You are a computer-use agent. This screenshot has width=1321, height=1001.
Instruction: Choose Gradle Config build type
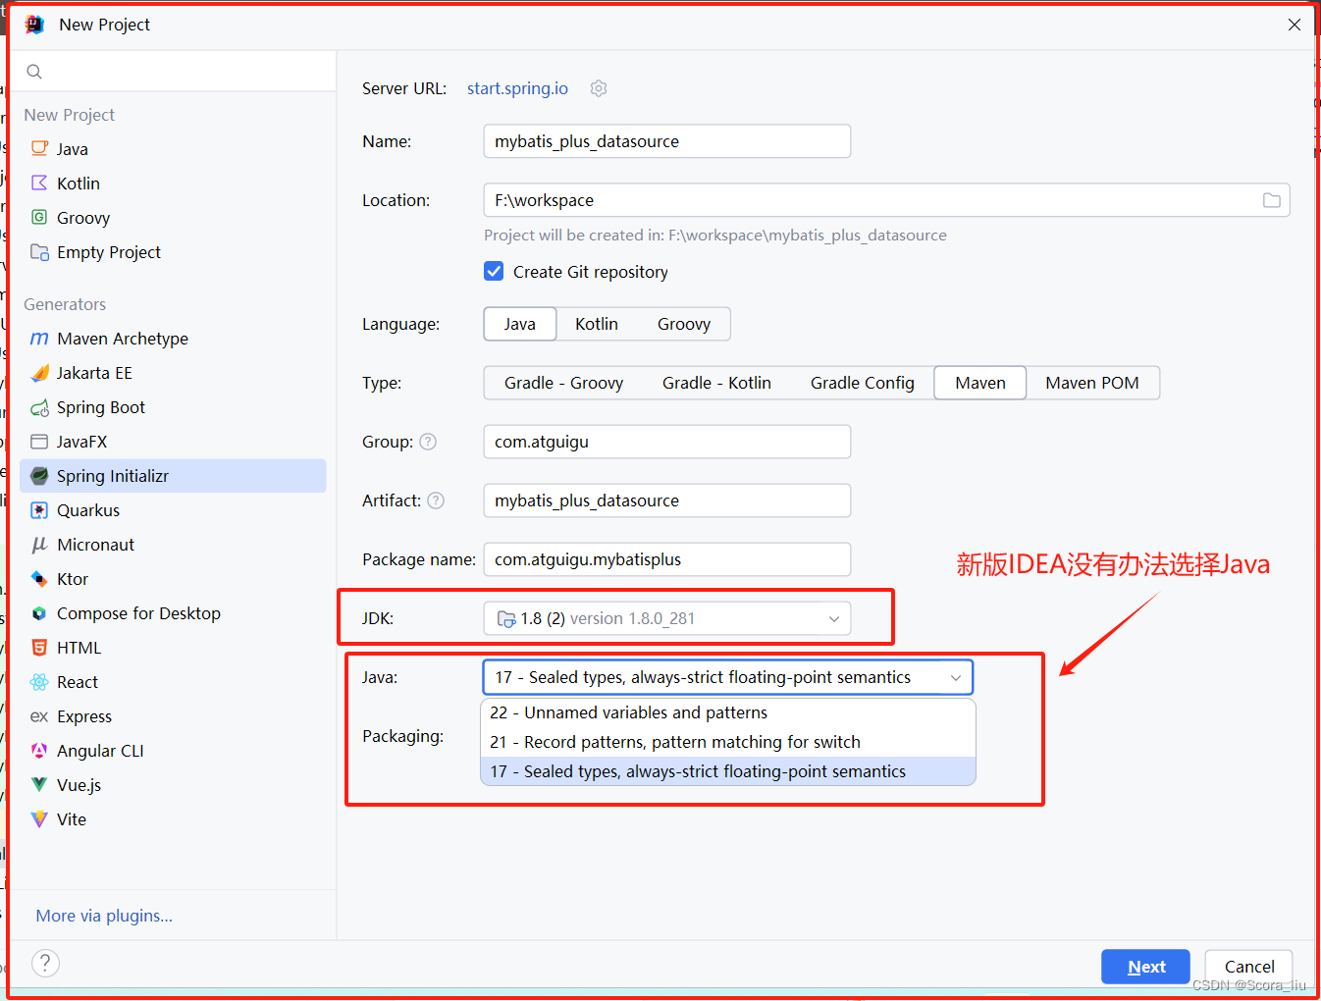tap(863, 383)
